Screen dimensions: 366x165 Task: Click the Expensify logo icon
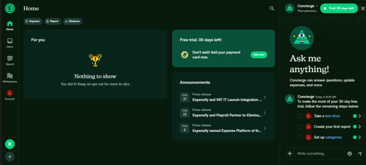(10, 9)
